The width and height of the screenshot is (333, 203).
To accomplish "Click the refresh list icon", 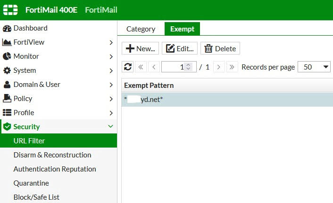I will [x=128, y=67].
